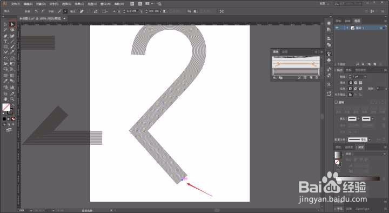Viewport: 389px width, 213px height.
Task: Open the 对象(O) menu
Action: coord(41,4)
